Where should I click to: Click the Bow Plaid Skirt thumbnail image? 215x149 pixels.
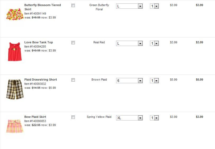[x=15, y=126]
